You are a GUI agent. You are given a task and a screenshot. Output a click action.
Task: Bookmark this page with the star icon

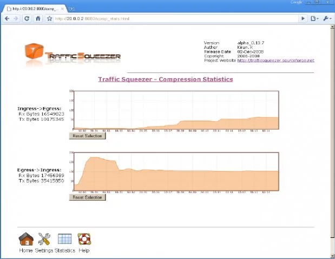49,18
